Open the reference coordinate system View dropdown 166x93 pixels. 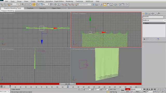coord(46,4)
